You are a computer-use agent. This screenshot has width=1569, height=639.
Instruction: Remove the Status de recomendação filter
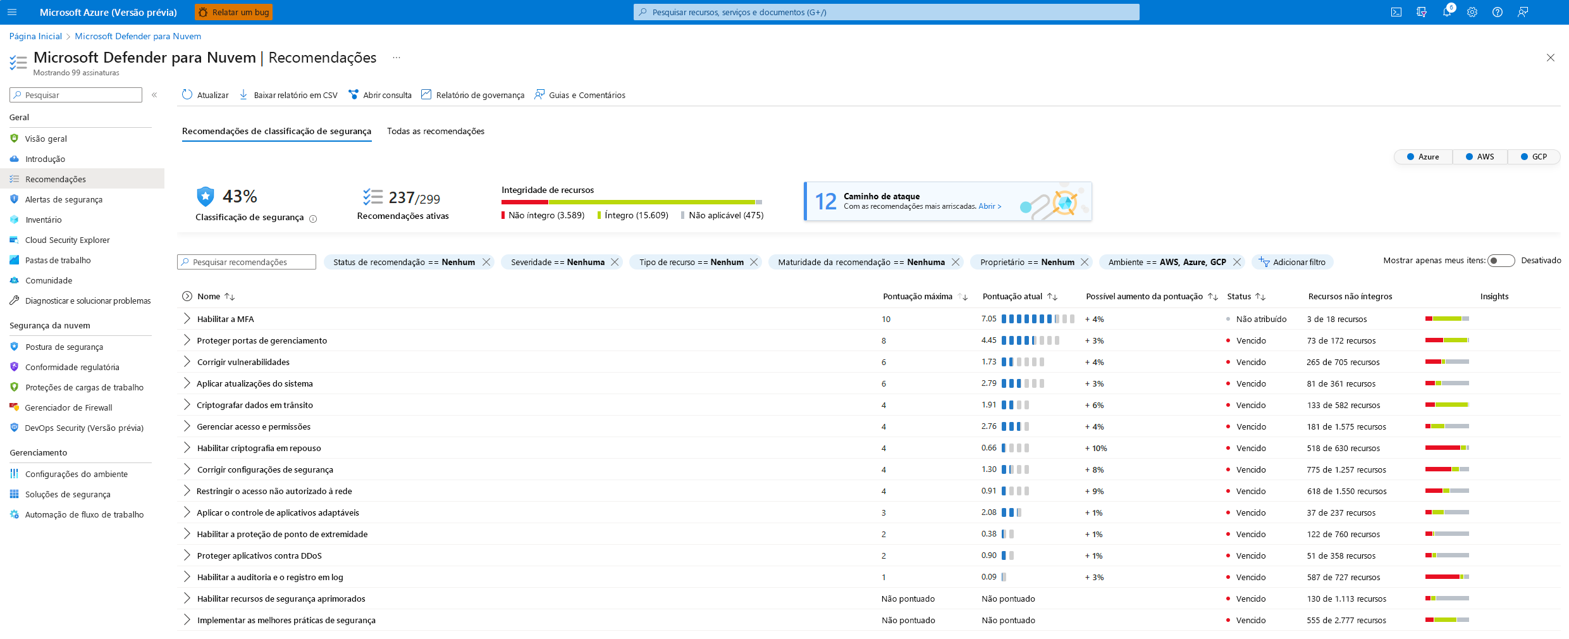[486, 262]
